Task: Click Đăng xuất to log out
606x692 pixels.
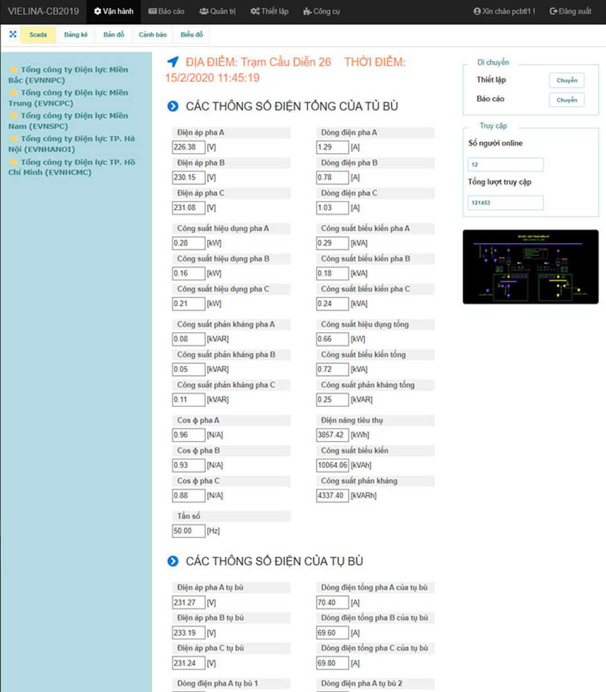Action: (570, 11)
